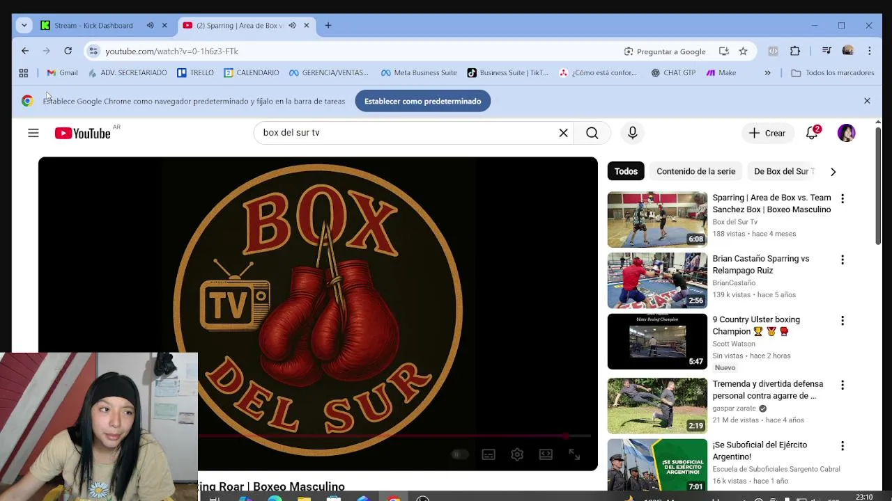Show more filter chips with right arrow
Screen dimensions: 892x501
click(833, 171)
